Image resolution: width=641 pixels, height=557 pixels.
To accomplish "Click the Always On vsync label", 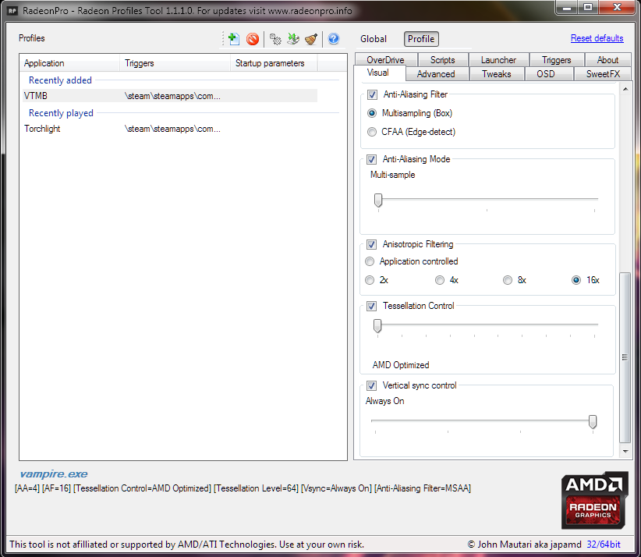I will pos(384,401).
